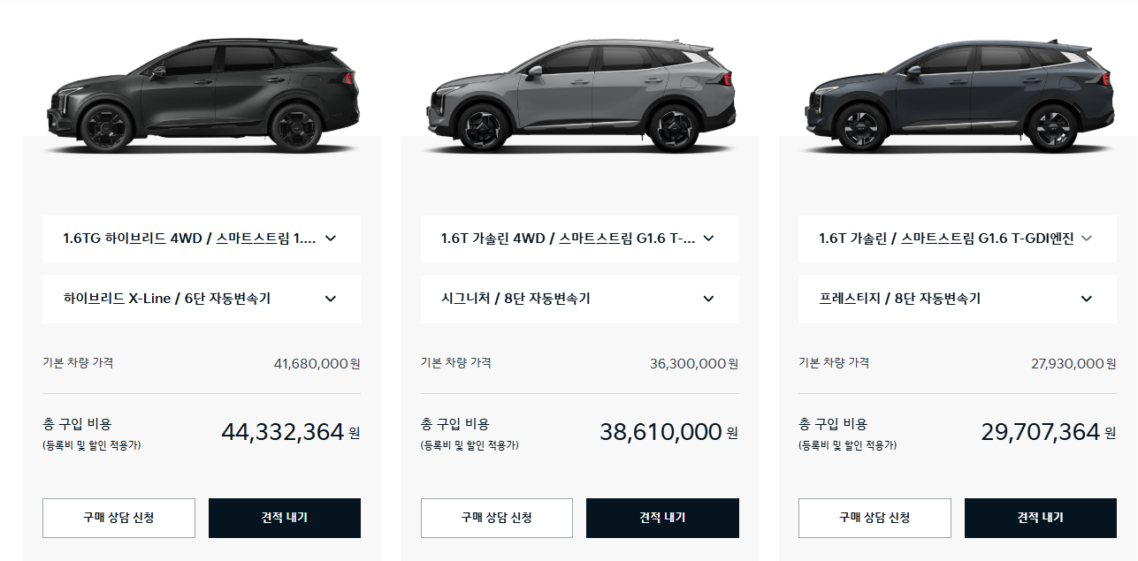Click 견적 내기 on the middle card

[x=662, y=518]
